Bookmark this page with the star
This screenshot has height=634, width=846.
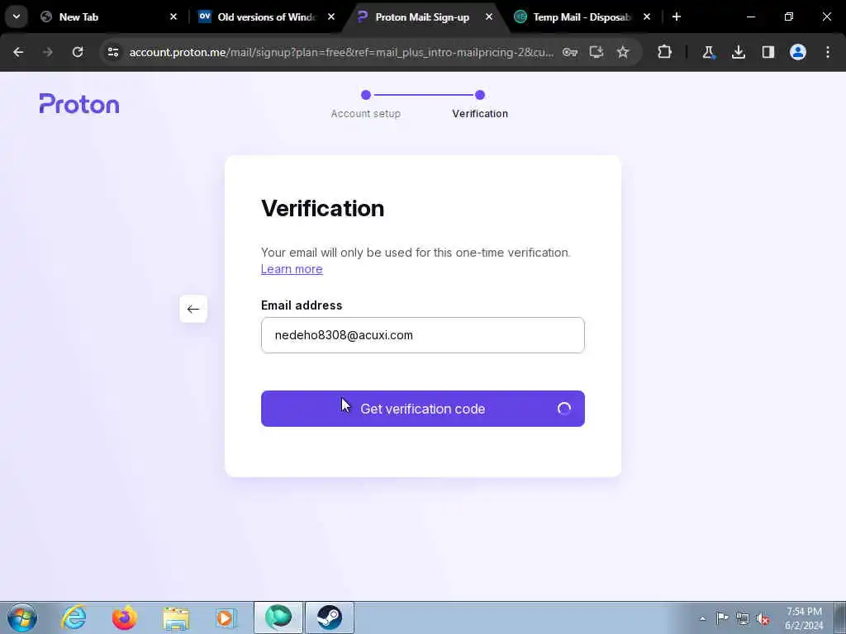pos(623,52)
